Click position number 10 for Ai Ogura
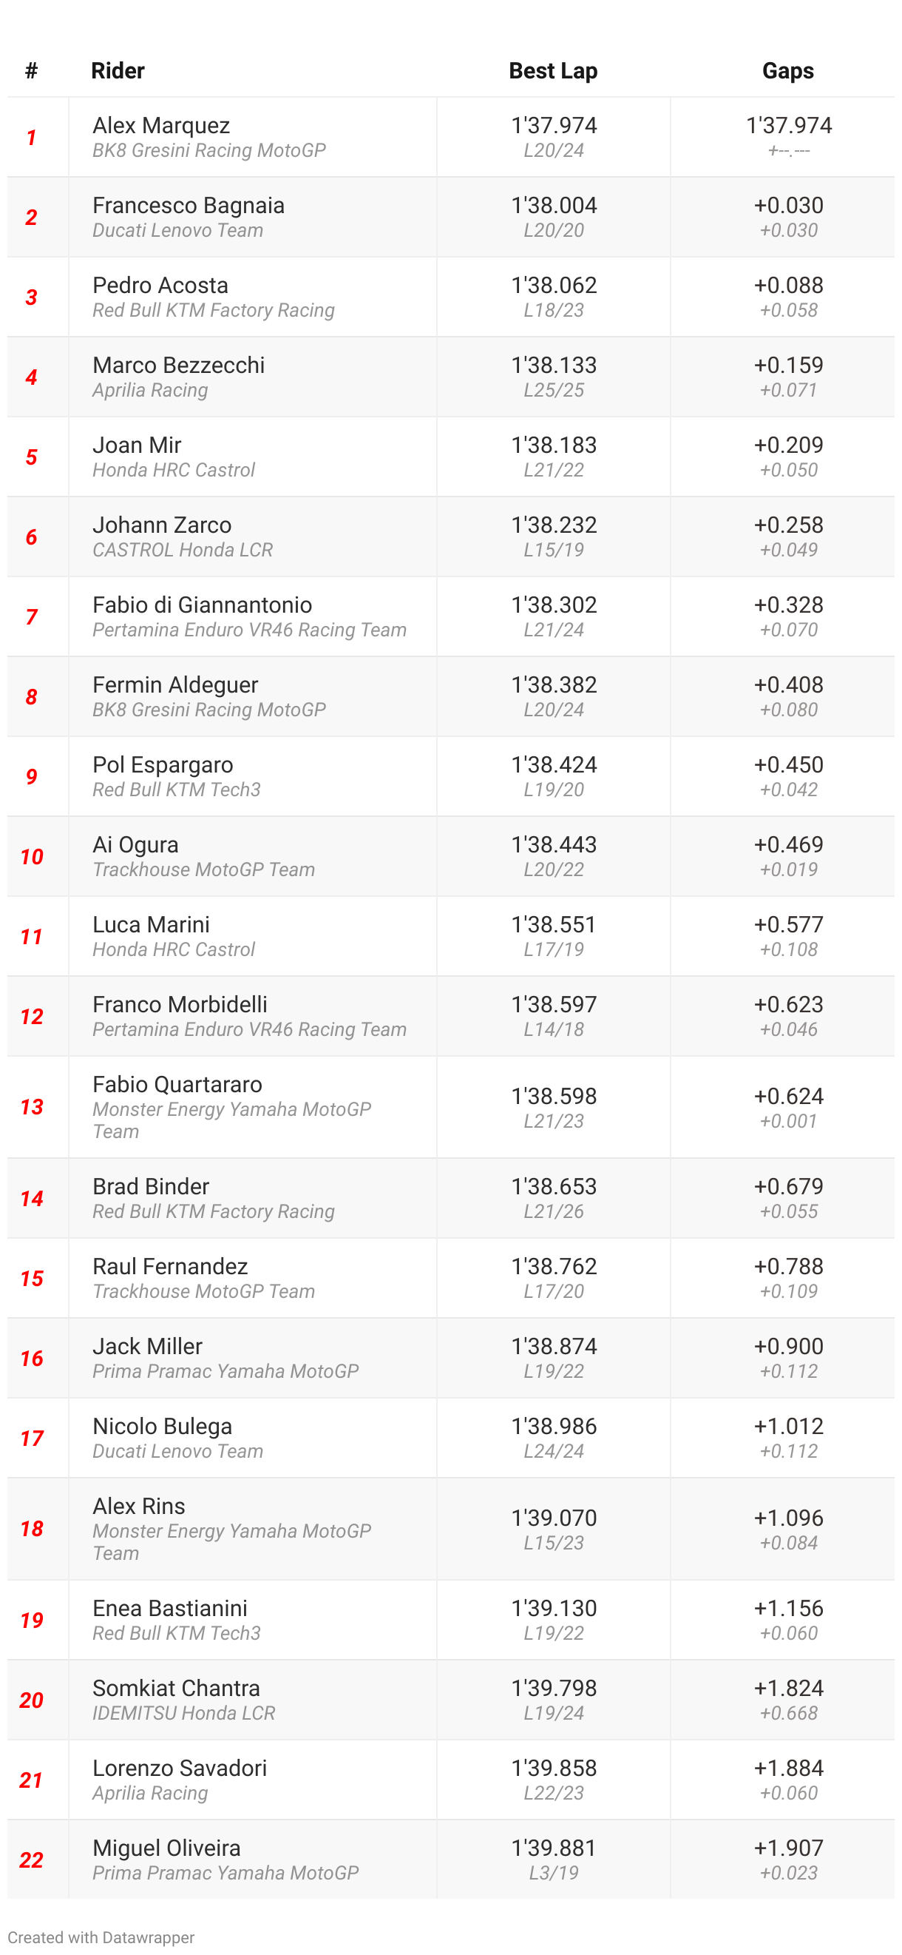This screenshot has width=902, height=1955. pyautogui.click(x=32, y=857)
